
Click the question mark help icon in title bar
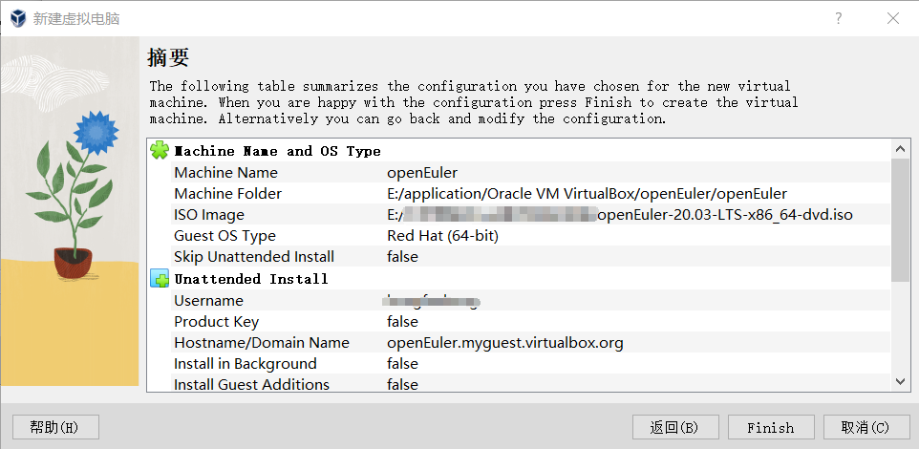click(x=839, y=18)
